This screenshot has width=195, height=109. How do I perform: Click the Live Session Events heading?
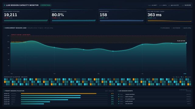[126, 91]
